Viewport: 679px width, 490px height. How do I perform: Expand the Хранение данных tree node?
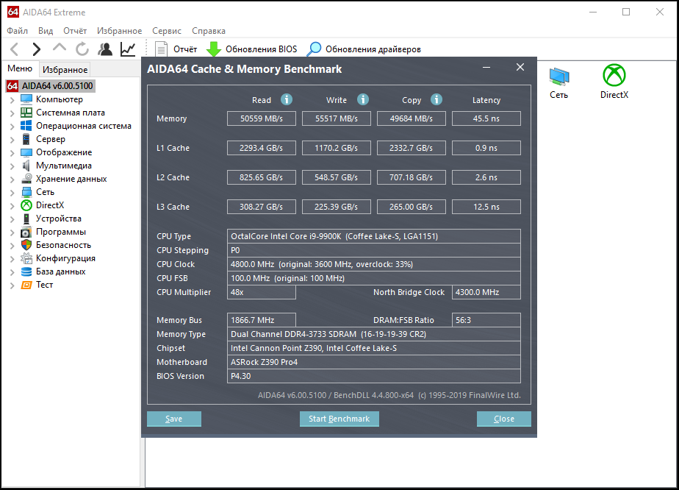coord(12,179)
